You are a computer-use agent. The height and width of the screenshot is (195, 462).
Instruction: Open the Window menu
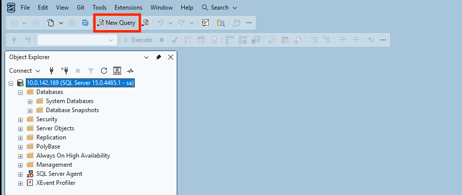[162, 8]
